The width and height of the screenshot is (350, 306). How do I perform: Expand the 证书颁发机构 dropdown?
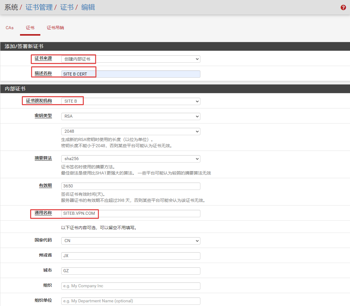point(131,101)
